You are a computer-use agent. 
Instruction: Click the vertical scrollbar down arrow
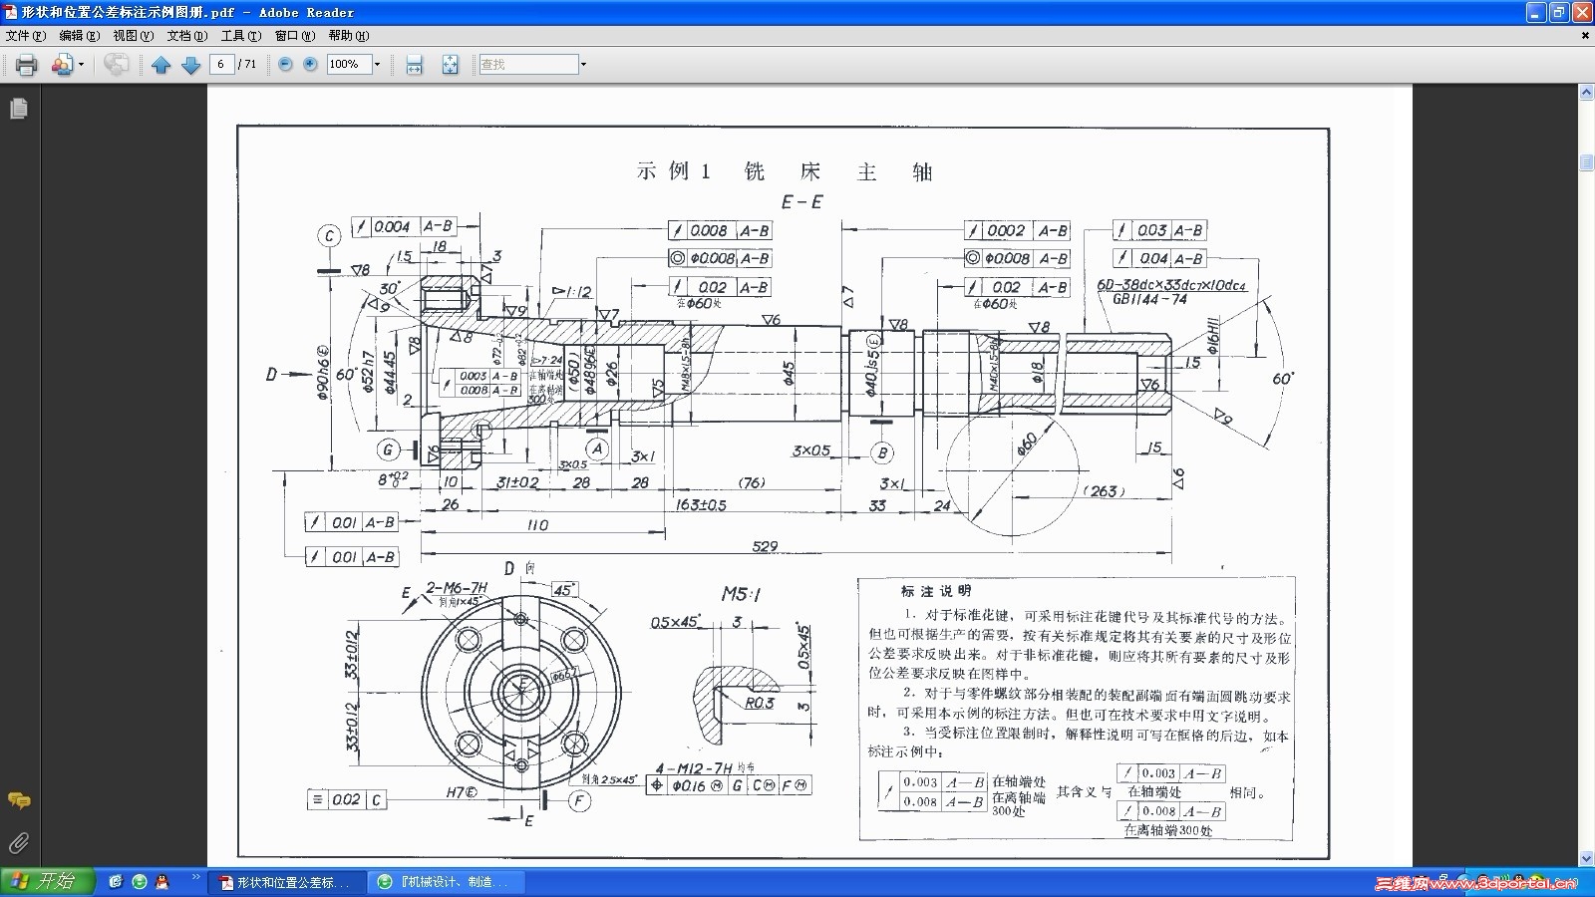click(1586, 858)
